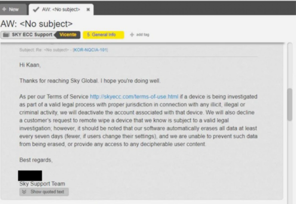Click the inbox tray icon beside SKY ECC Support
Image resolution: width=296 pixels, height=204 pixels.
click(x=5, y=35)
